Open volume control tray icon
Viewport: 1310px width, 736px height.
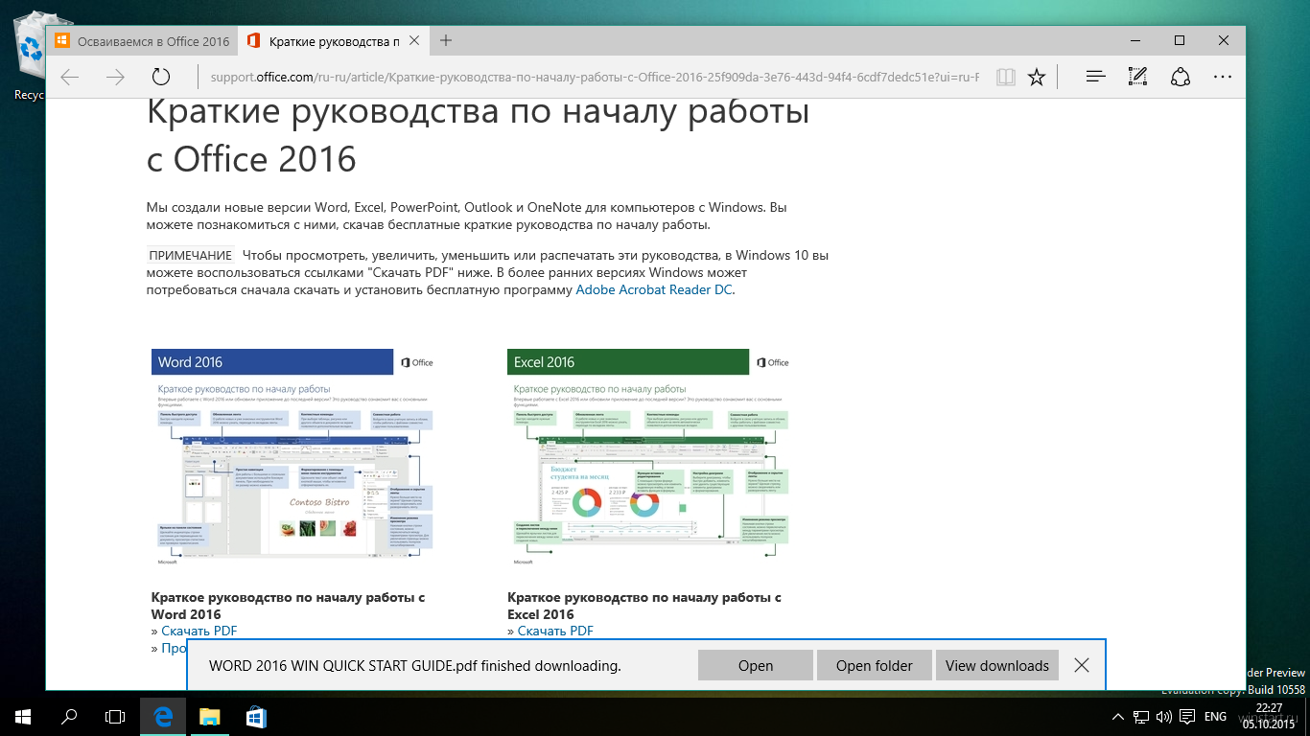(x=1164, y=717)
